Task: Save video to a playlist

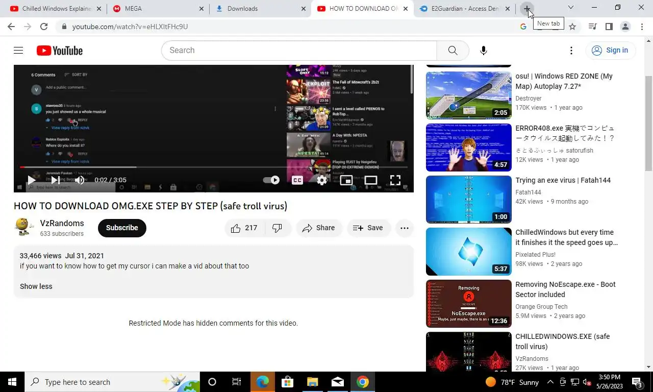Action: [368, 228]
